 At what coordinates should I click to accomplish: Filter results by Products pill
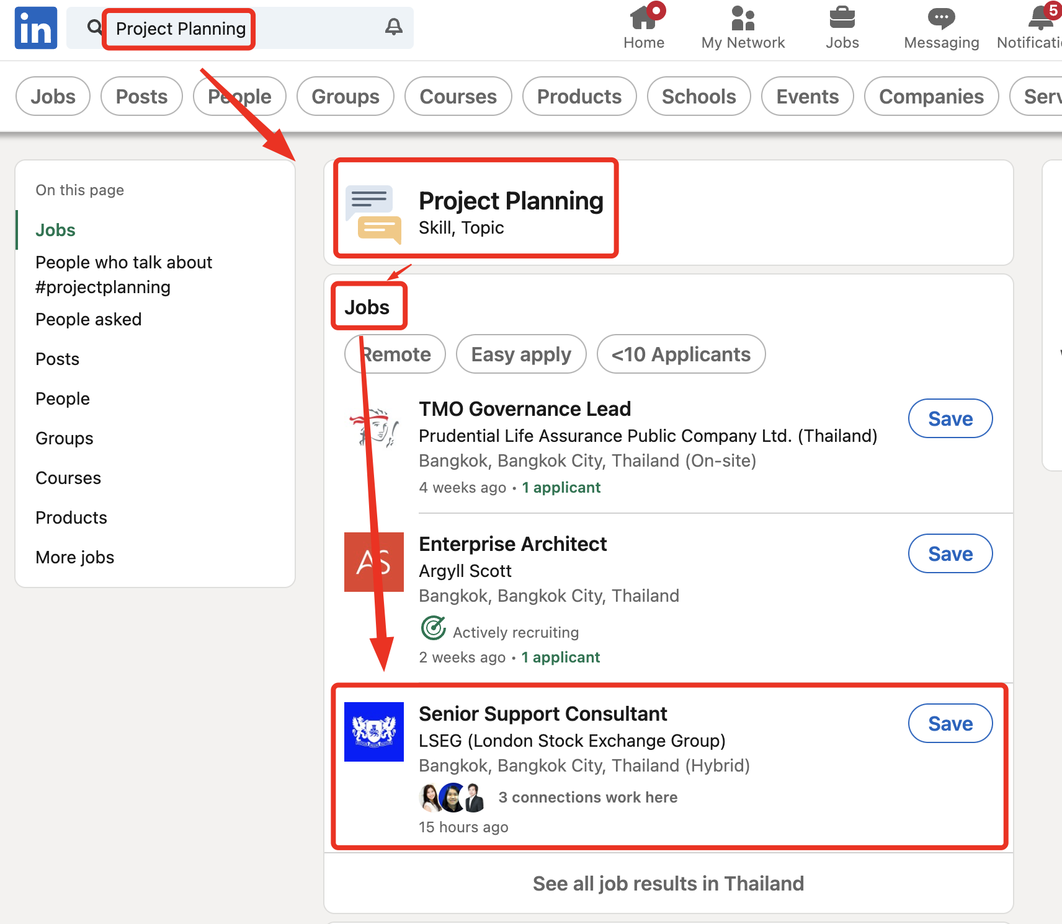(x=579, y=96)
